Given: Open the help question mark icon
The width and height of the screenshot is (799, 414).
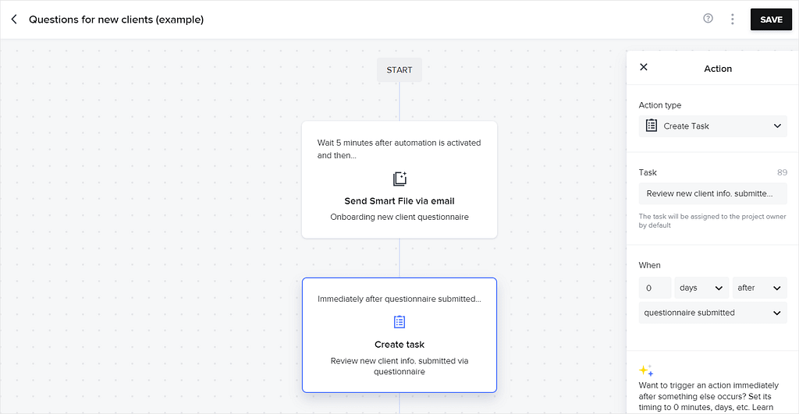Looking at the screenshot, I should [708, 19].
